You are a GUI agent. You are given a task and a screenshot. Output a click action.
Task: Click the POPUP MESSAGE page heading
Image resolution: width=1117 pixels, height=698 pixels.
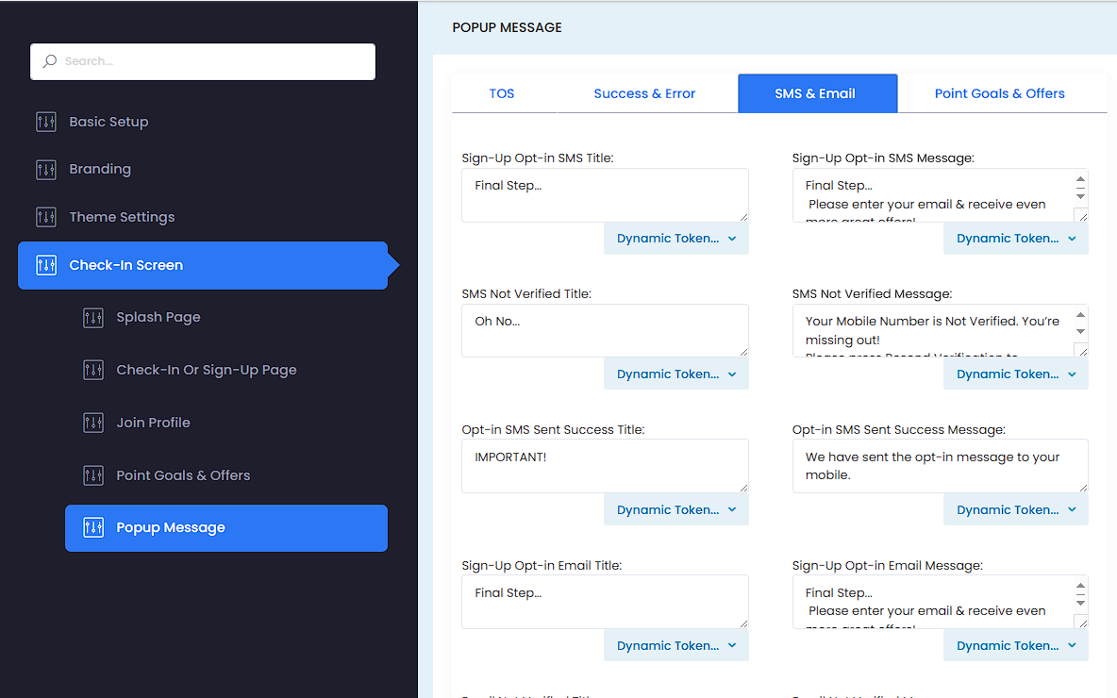[508, 27]
